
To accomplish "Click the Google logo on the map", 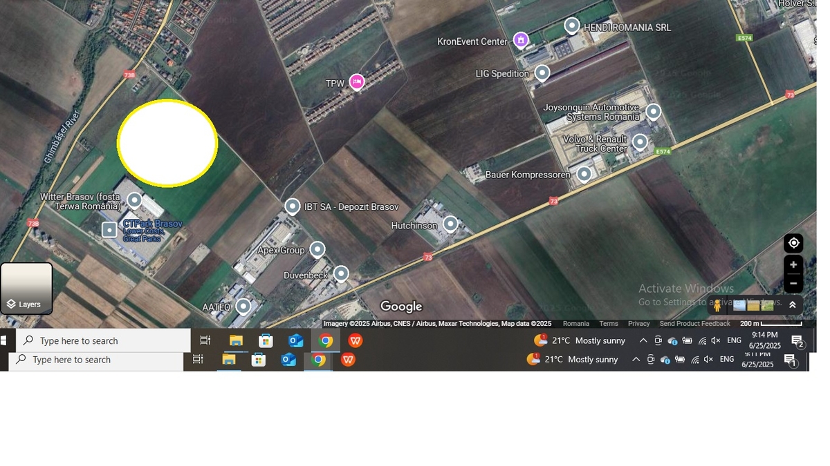I will [401, 307].
